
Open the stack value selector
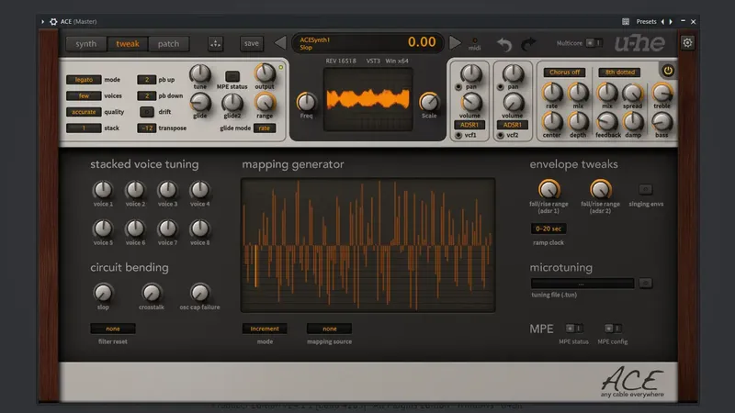pyautogui.click(x=84, y=128)
